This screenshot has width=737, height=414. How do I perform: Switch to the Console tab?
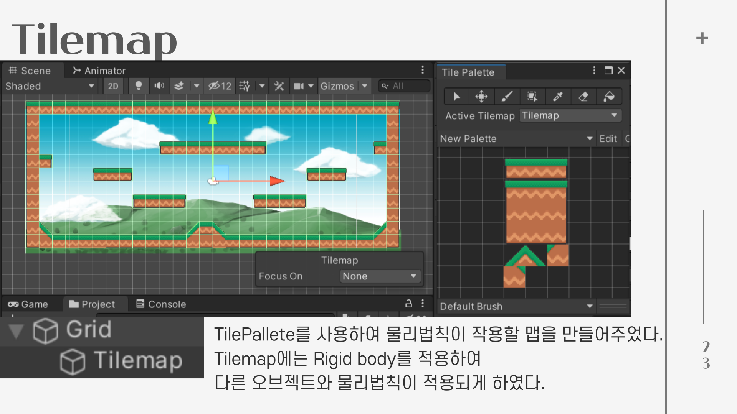161,304
